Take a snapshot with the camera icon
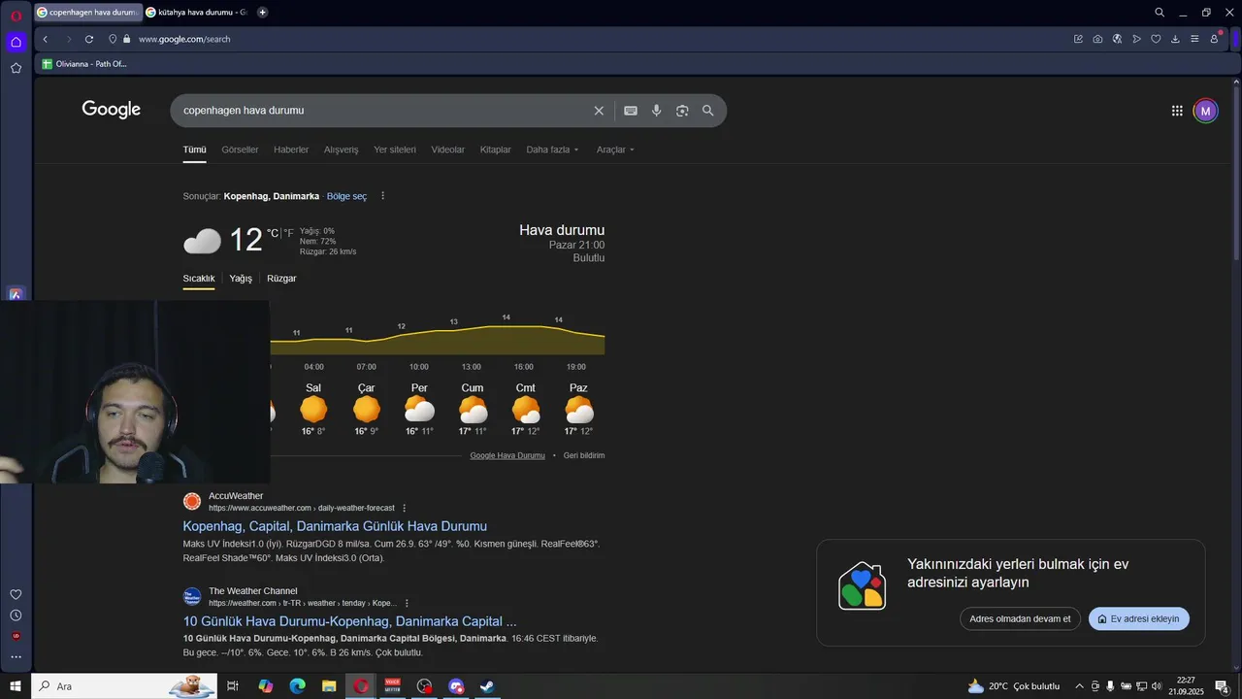Screen dimensions: 1242x699 [x=1097, y=39]
